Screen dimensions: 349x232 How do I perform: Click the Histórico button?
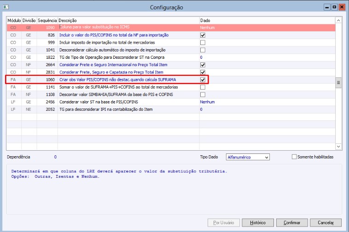click(258, 222)
